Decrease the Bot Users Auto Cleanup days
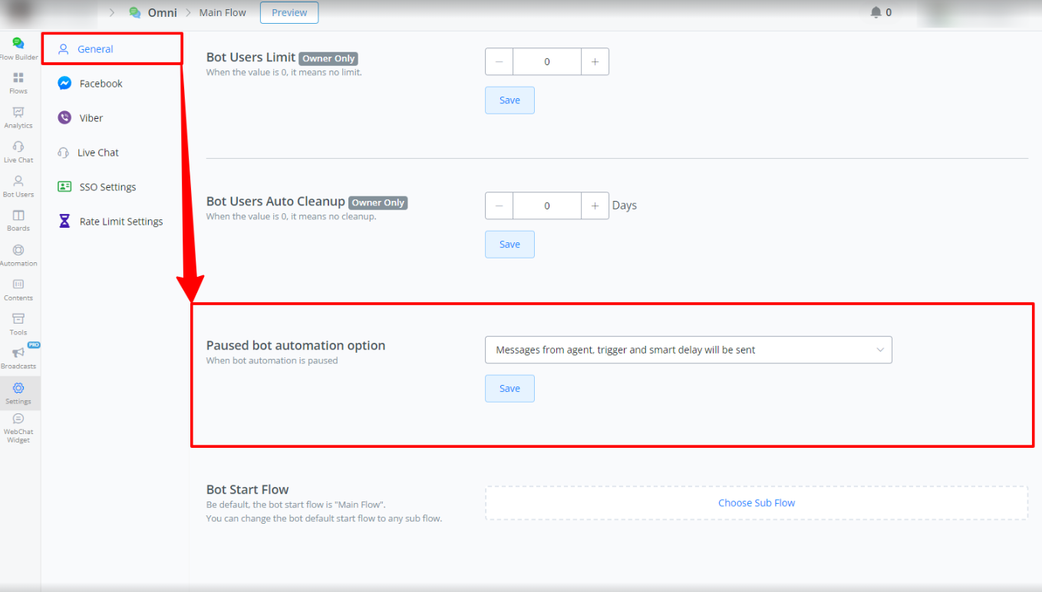 click(x=500, y=206)
